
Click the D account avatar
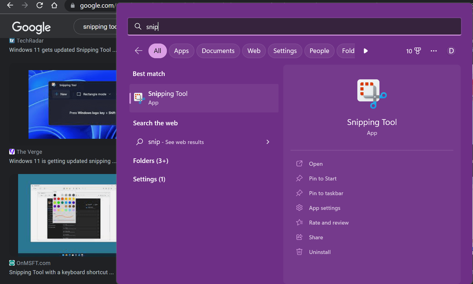pos(451,51)
